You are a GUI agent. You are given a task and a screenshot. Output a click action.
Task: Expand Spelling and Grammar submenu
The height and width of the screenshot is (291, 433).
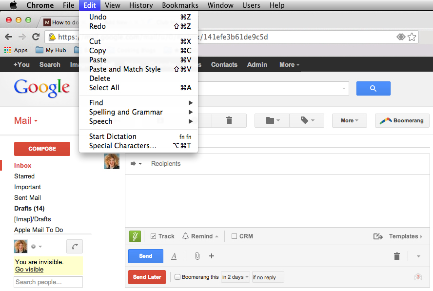138,112
